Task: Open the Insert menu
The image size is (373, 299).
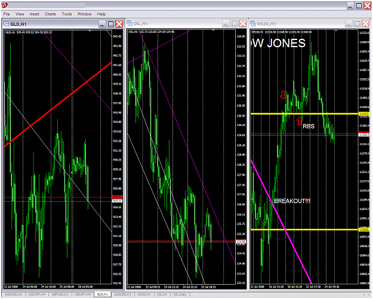Action: point(35,14)
